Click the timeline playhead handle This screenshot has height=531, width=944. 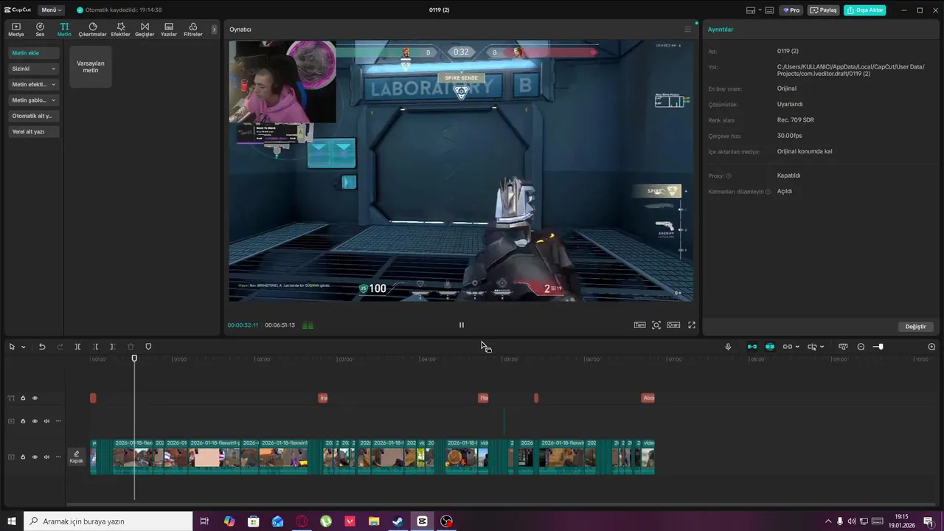click(134, 358)
